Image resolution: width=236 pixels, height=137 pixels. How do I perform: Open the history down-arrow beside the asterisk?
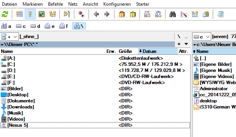[x=186, y=44]
